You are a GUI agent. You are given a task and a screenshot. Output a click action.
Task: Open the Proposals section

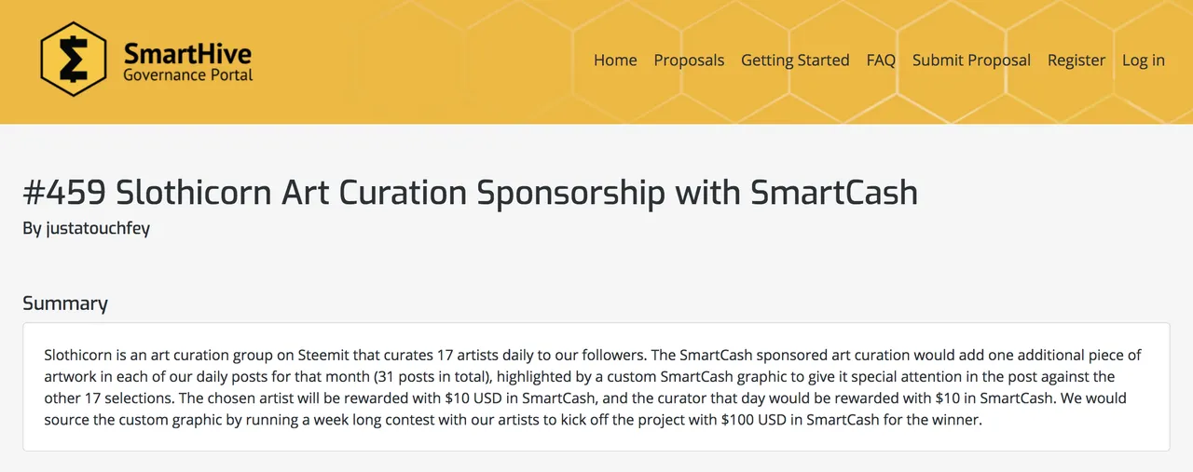689,60
